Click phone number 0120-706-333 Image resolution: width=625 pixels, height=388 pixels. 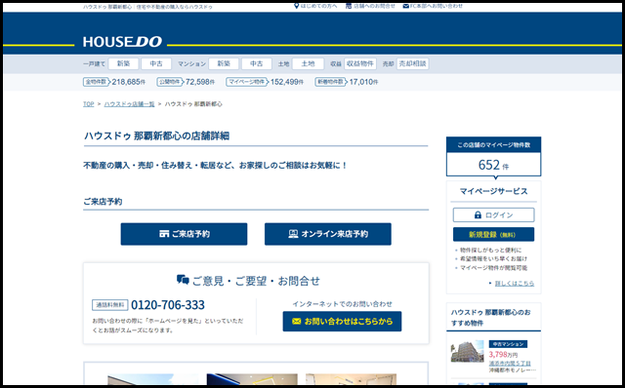[x=168, y=305]
